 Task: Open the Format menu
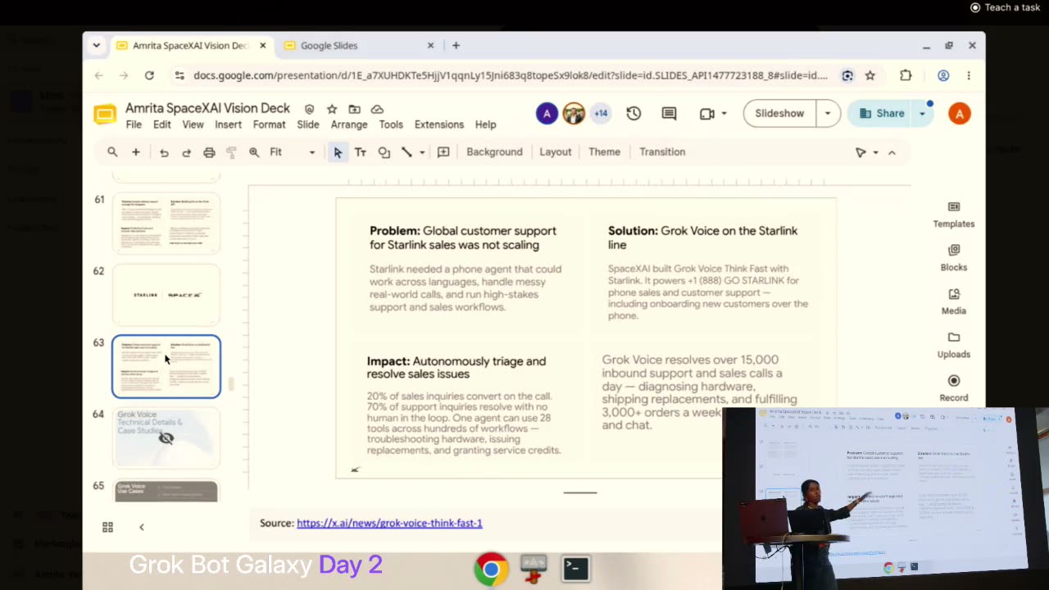(269, 125)
